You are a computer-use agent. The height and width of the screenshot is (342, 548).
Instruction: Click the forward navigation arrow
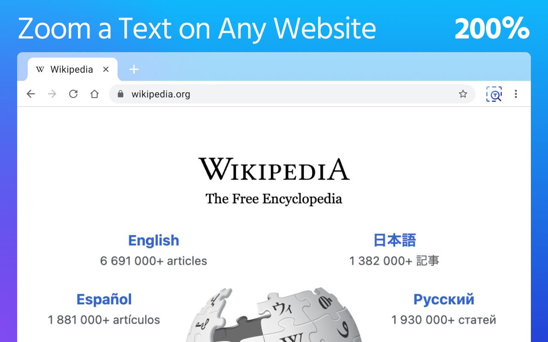pyautogui.click(x=52, y=94)
